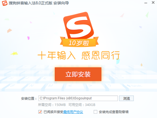Image resolution: width=157 pixels, height=118 pixels.
Task: Click the 安装位置 label
Action: 29,99
